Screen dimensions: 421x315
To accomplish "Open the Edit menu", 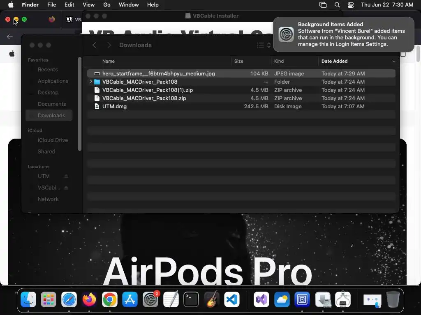I will pyautogui.click(x=69, y=5).
